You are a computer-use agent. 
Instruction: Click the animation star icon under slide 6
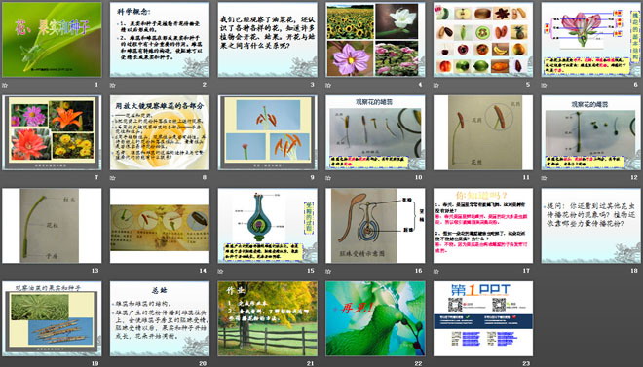pos(545,85)
